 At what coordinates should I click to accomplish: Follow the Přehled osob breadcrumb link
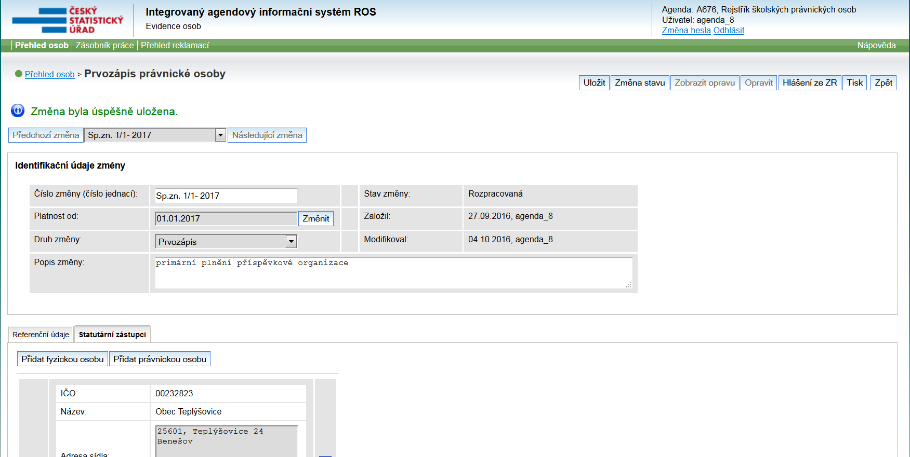(x=49, y=74)
